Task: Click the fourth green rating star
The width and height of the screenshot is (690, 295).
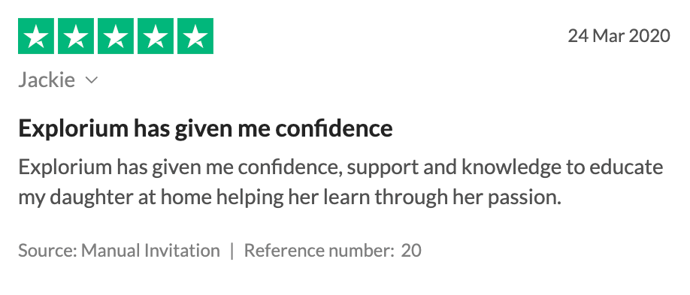Action: click(x=156, y=36)
